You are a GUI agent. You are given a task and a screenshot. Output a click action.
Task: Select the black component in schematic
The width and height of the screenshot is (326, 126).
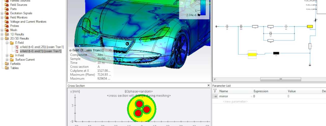276,53
